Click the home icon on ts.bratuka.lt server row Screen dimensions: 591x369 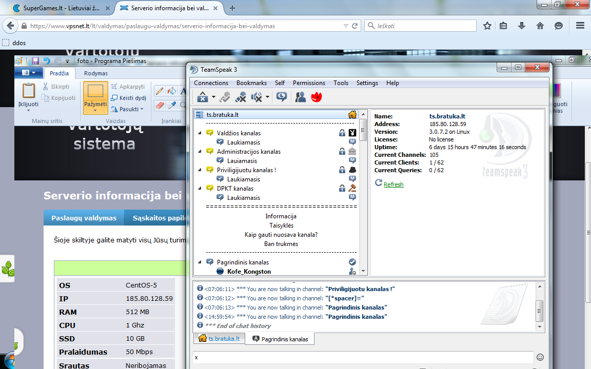(x=352, y=114)
